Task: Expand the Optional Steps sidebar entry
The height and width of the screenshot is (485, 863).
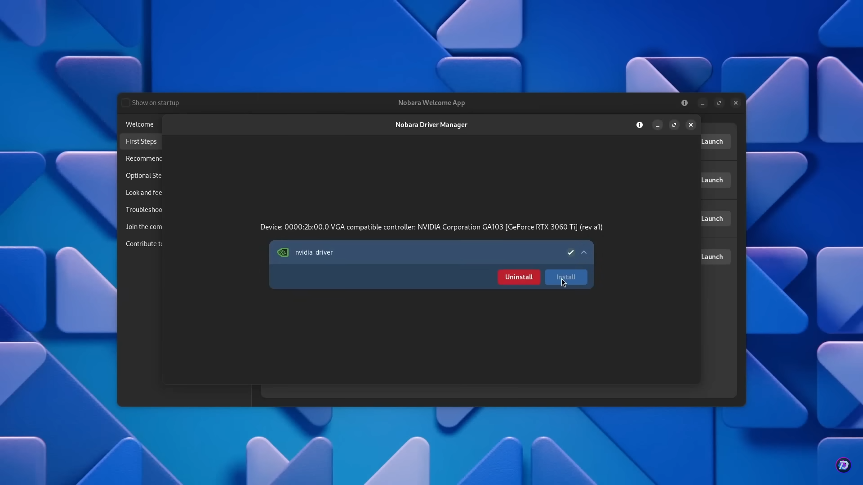Action: pos(143,175)
